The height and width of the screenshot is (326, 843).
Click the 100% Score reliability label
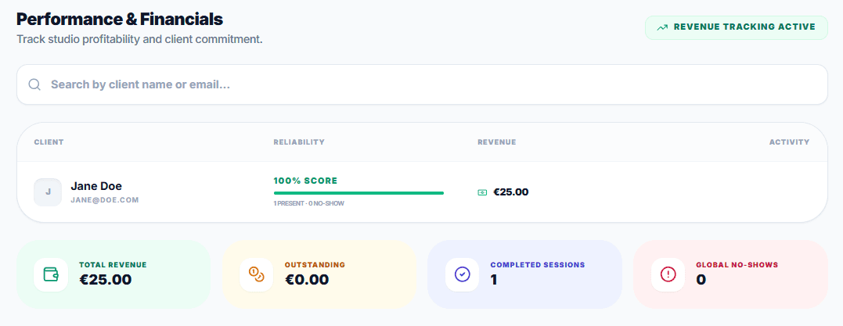tap(305, 181)
